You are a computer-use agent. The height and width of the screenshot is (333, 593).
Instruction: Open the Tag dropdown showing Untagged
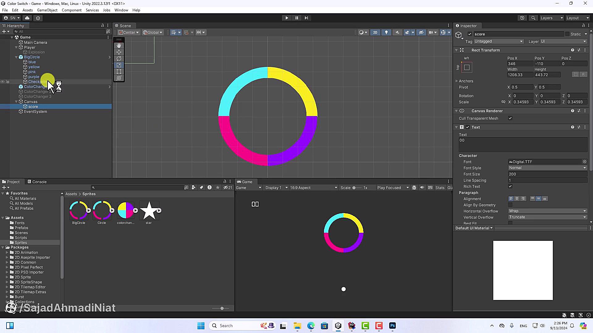point(498,41)
